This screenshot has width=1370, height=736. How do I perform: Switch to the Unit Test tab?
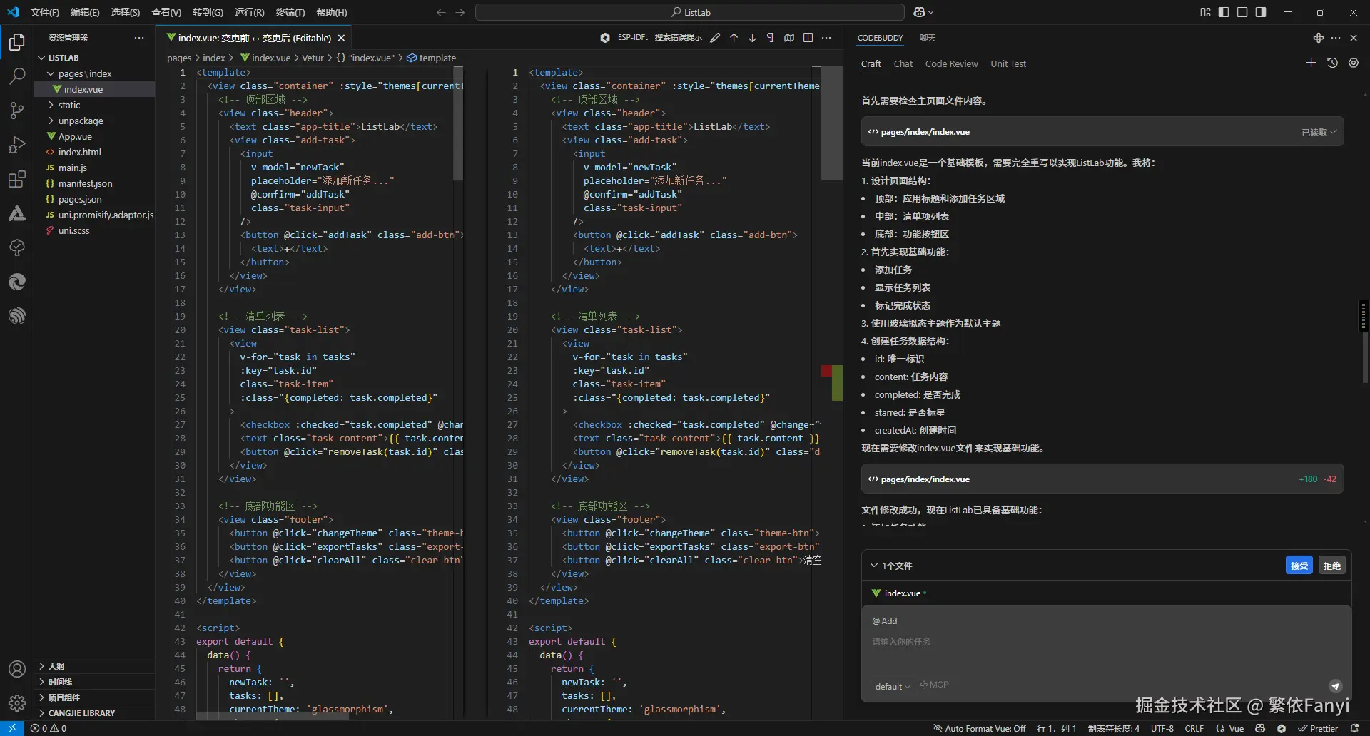1008,63
